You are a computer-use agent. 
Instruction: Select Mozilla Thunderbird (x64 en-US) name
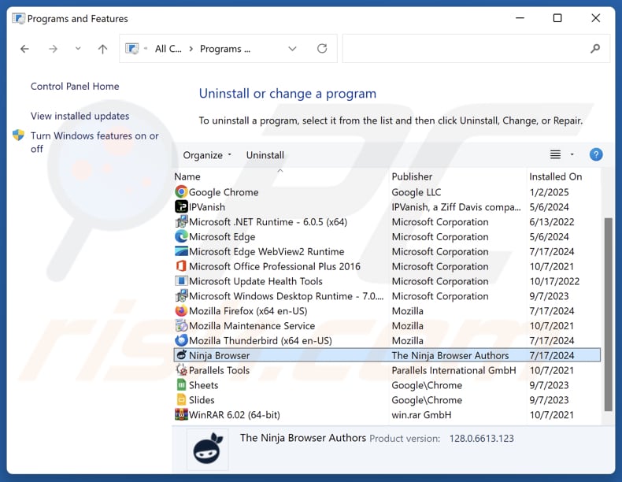[x=261, y=340]
